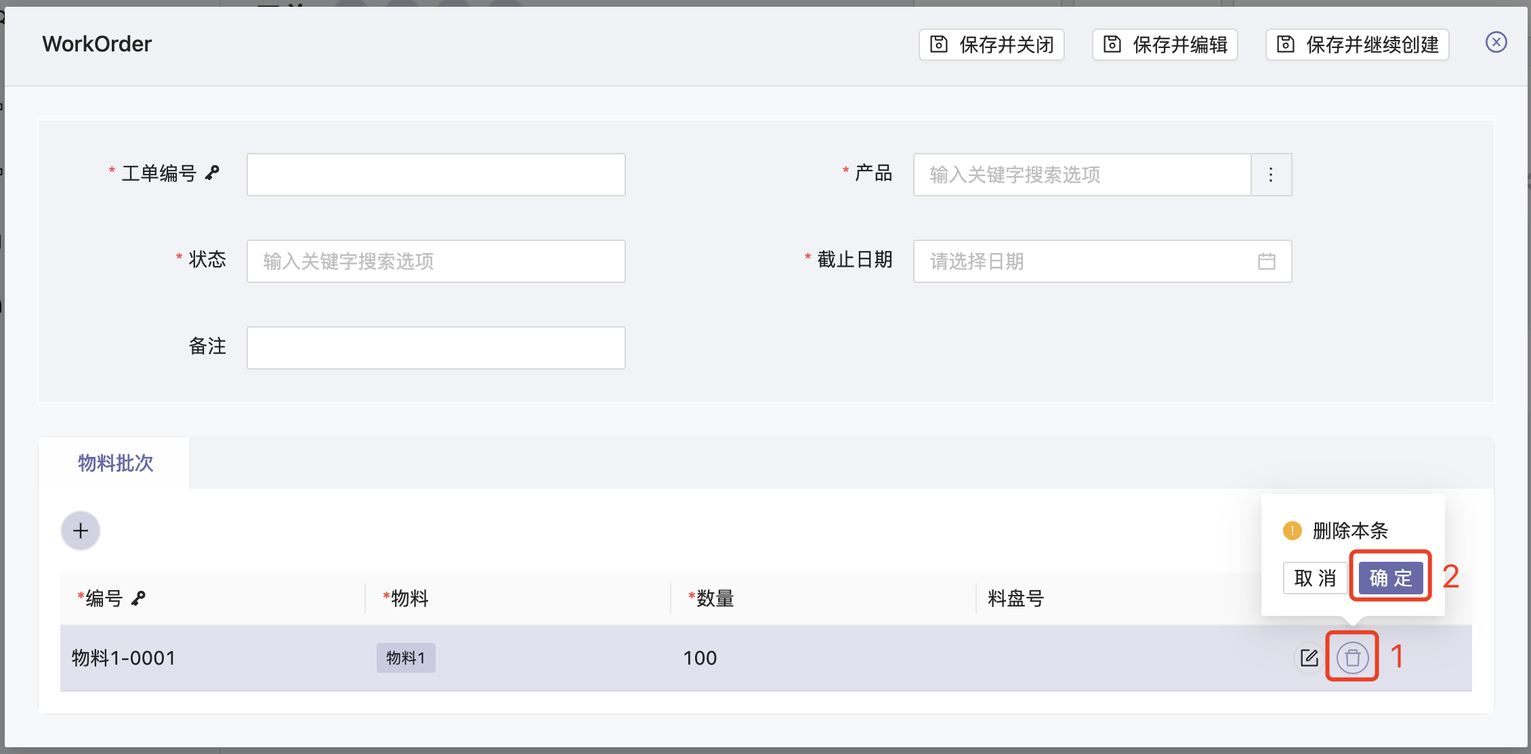Click the trash delete icon in row
Viewport: 1531px width, 754px height.
1352,657
